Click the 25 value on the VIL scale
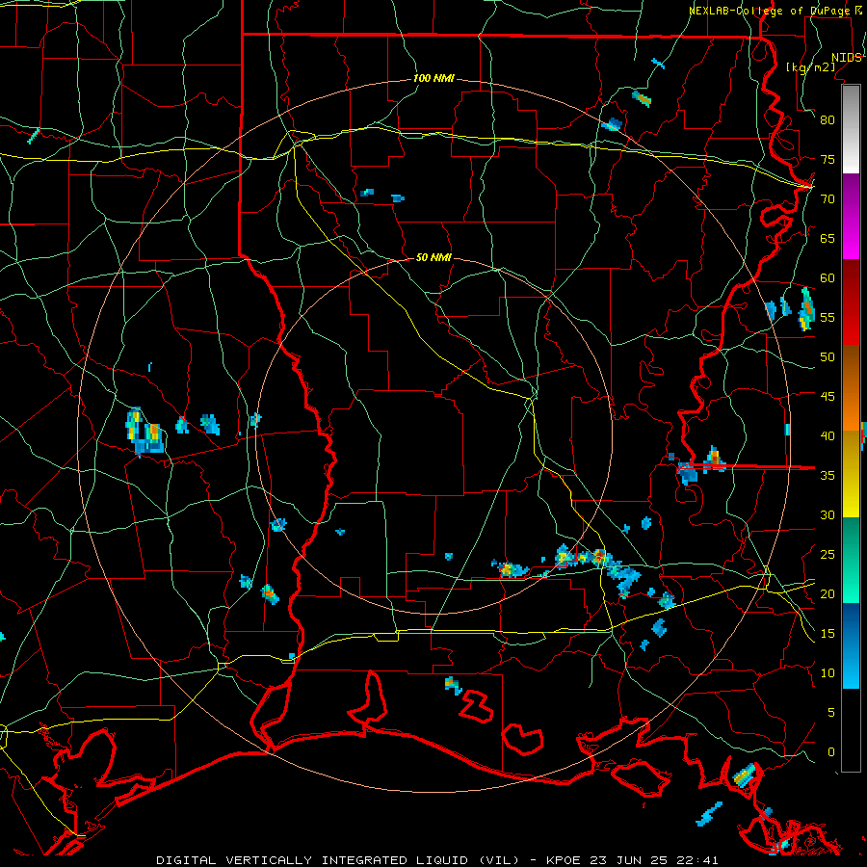 [828, 555]
